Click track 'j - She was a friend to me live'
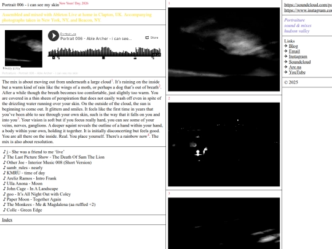The image size is (332, 249). [36, 152]
